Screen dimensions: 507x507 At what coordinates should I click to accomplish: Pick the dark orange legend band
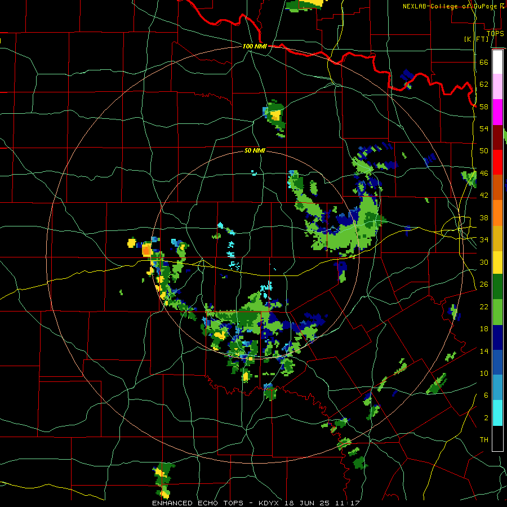point(497,188)
